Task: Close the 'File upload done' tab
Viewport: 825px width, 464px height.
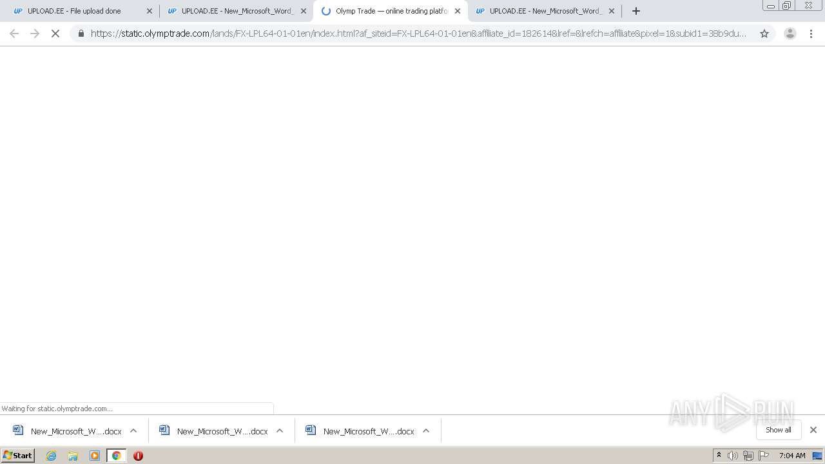Action: (x=150, y=11)
